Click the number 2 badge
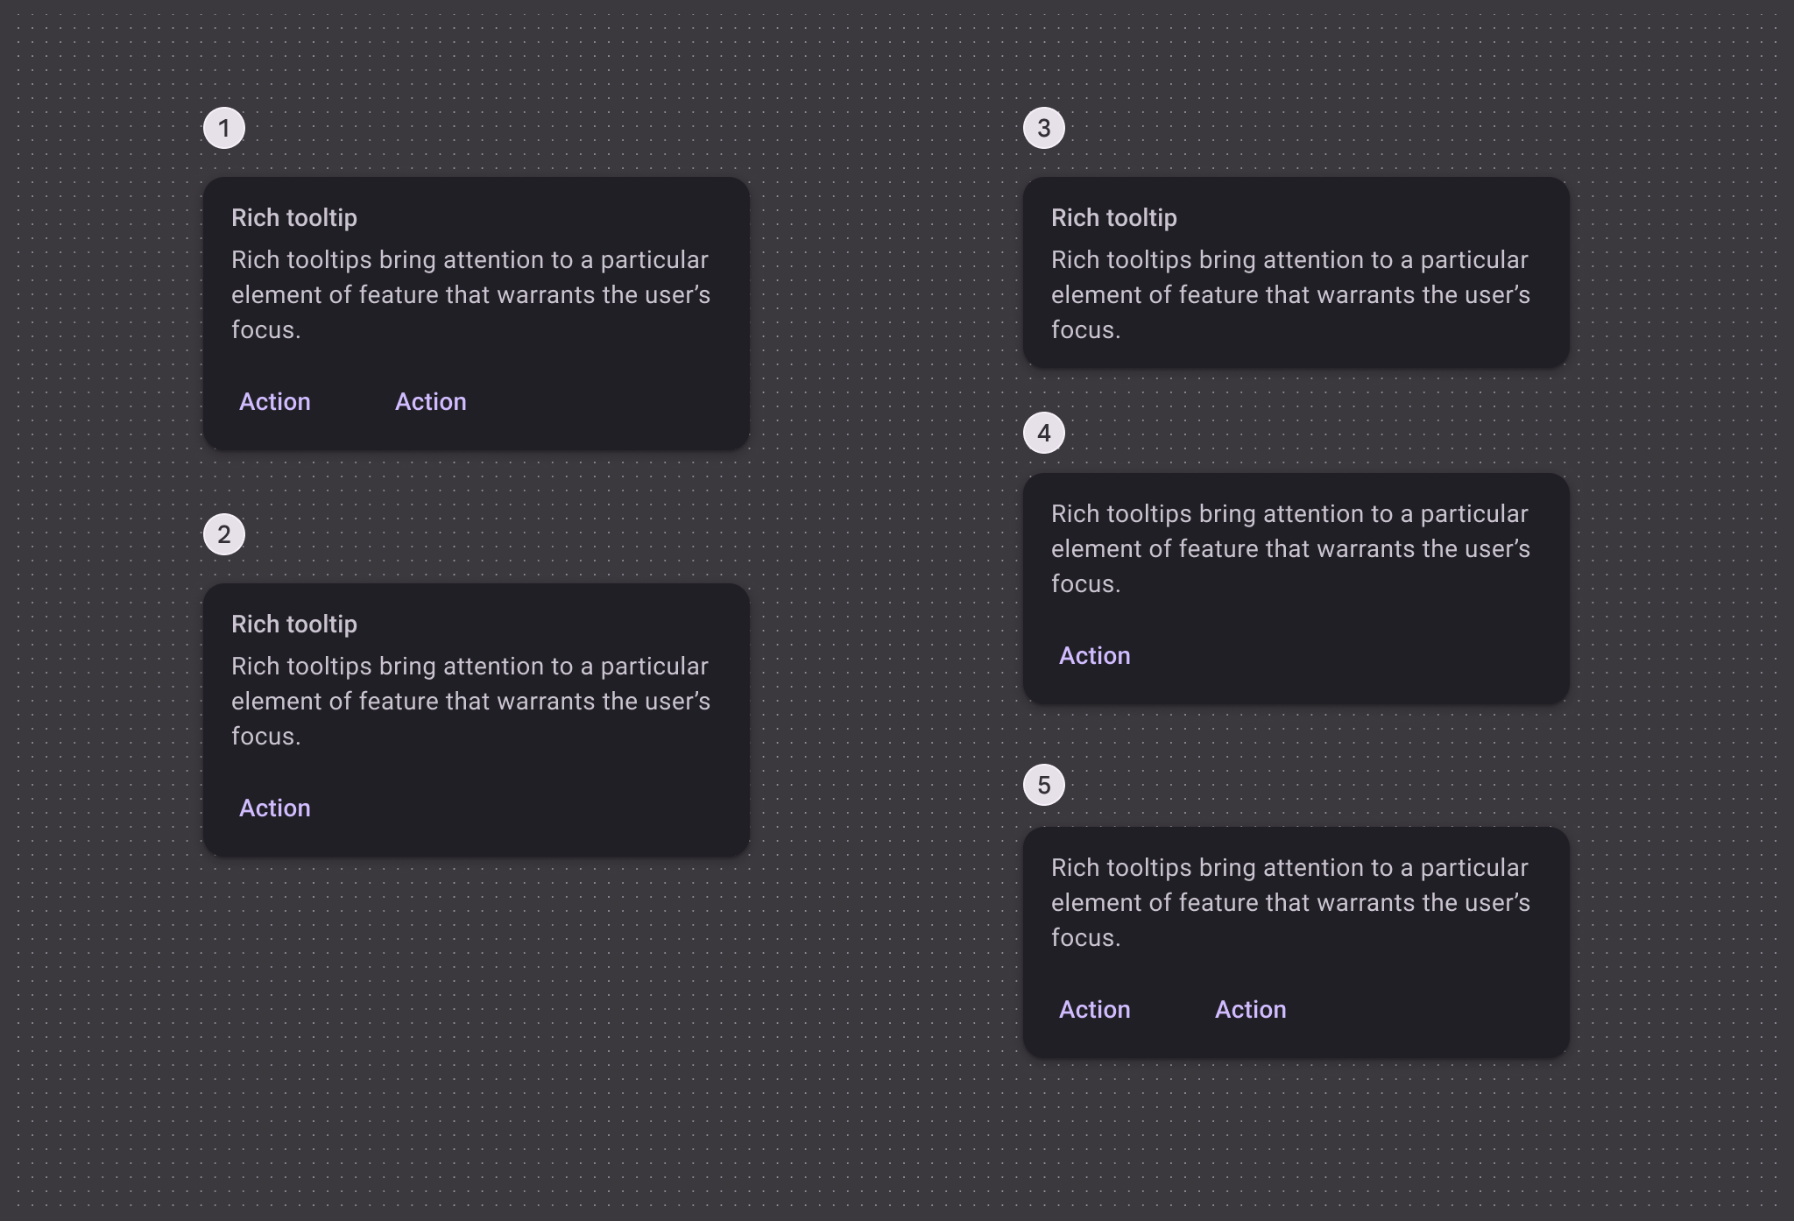The height and width of the screenshot is (1221, 1794). click(x=224, y=534)
